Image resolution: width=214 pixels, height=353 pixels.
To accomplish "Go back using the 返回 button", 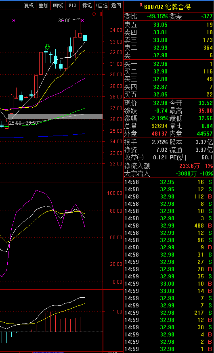I will 116,5.
